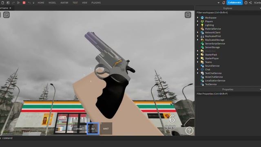Viewport: 261px width, 147px height.
Task: Equip the .357 hotbar slot
Action: 93,129
